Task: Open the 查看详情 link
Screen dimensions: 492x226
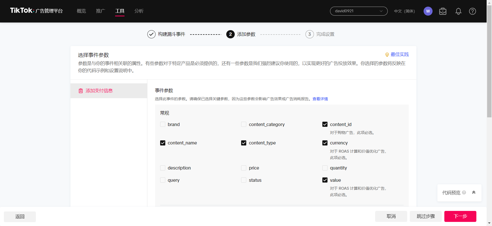Action: pos(320,99)
